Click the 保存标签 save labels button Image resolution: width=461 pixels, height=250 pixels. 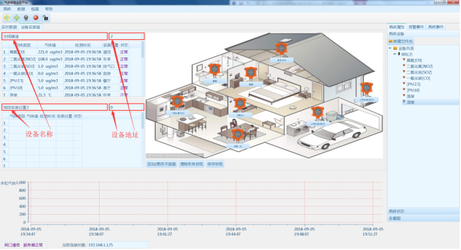(215, 164)
